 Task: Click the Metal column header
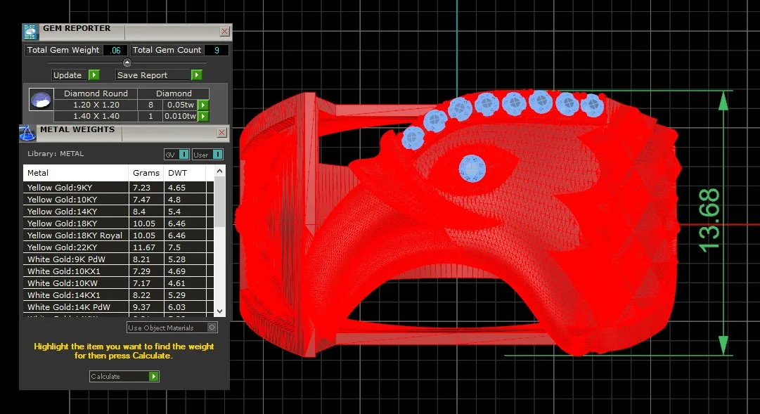pos(76,173)
